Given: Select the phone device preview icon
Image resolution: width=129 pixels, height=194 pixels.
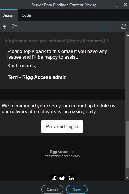Looking at the screenshot, I should 104,26.
